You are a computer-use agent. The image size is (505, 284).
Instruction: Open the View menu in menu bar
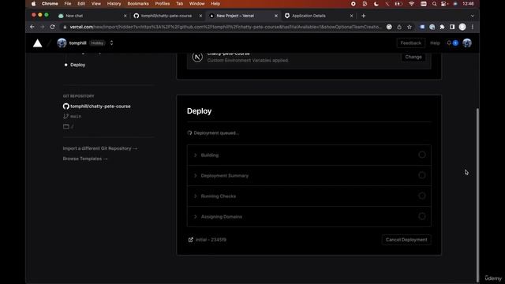pyautogui.click(x=96, y=3)
